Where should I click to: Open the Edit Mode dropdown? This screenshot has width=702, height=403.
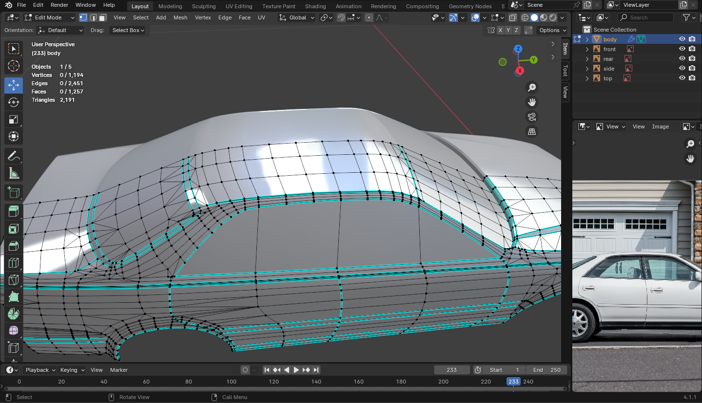click(49, 18)
